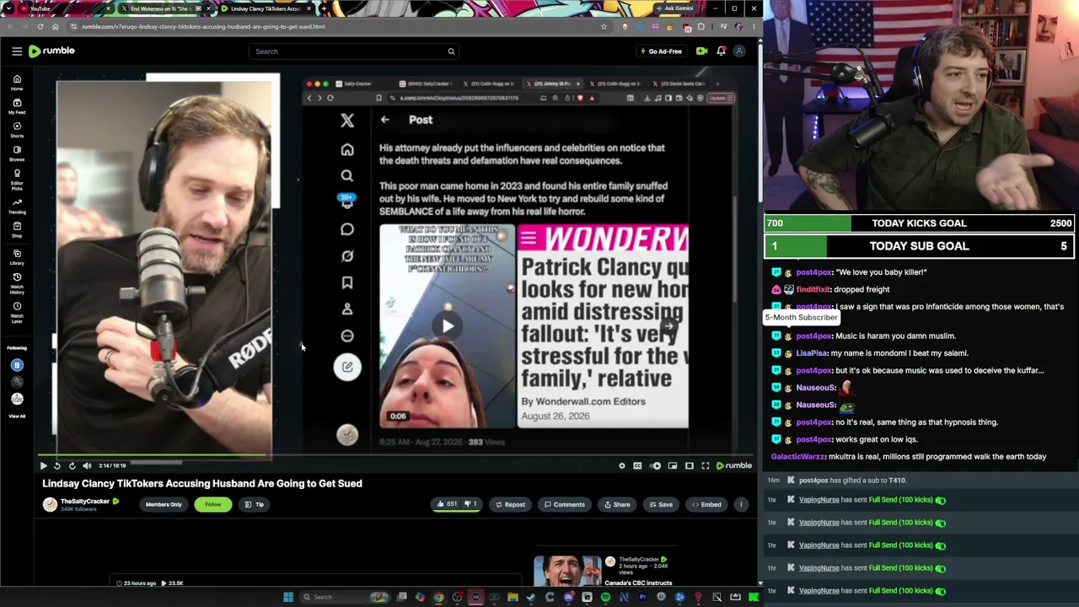Screen dimensions: 1079x607
Task: Open File Explorer from the taskbar
Action: pos(513,597)
